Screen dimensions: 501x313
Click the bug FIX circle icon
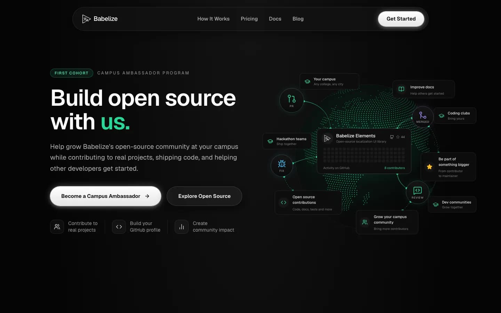tap(282, 166)
